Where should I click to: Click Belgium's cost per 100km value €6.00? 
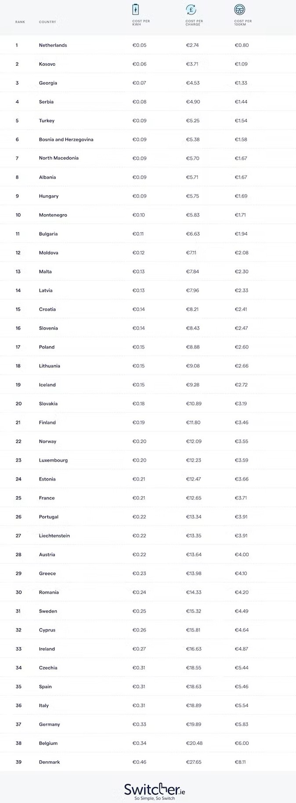pos(242,743)
